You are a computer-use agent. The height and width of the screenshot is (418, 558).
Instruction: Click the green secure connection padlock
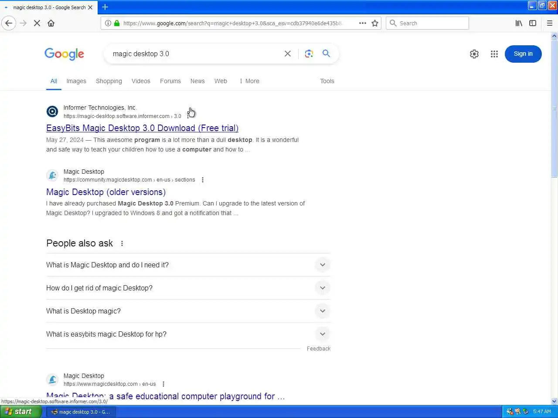coord(117,23)
